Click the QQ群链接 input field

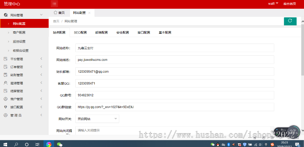175,107
